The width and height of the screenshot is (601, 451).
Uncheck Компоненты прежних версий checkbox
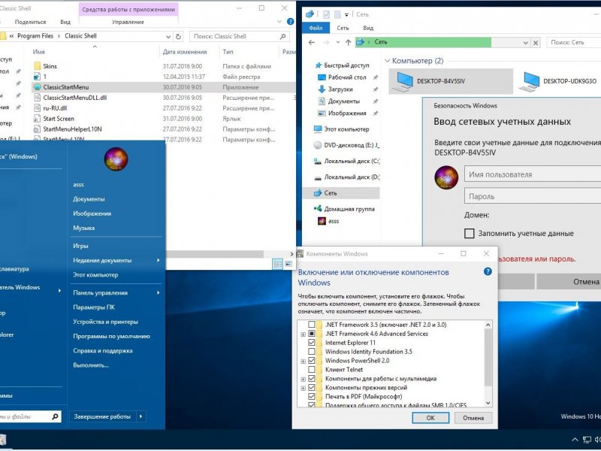tap(312, 388)
